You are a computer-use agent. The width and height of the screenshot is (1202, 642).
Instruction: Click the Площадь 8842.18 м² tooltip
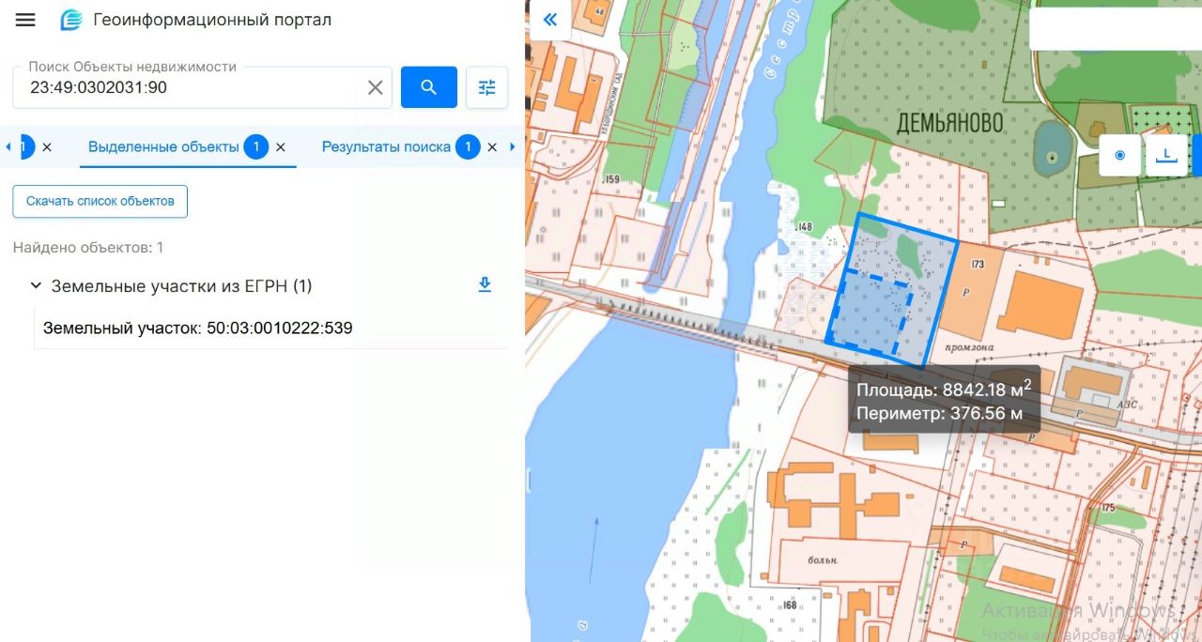[x=945, y=399]
